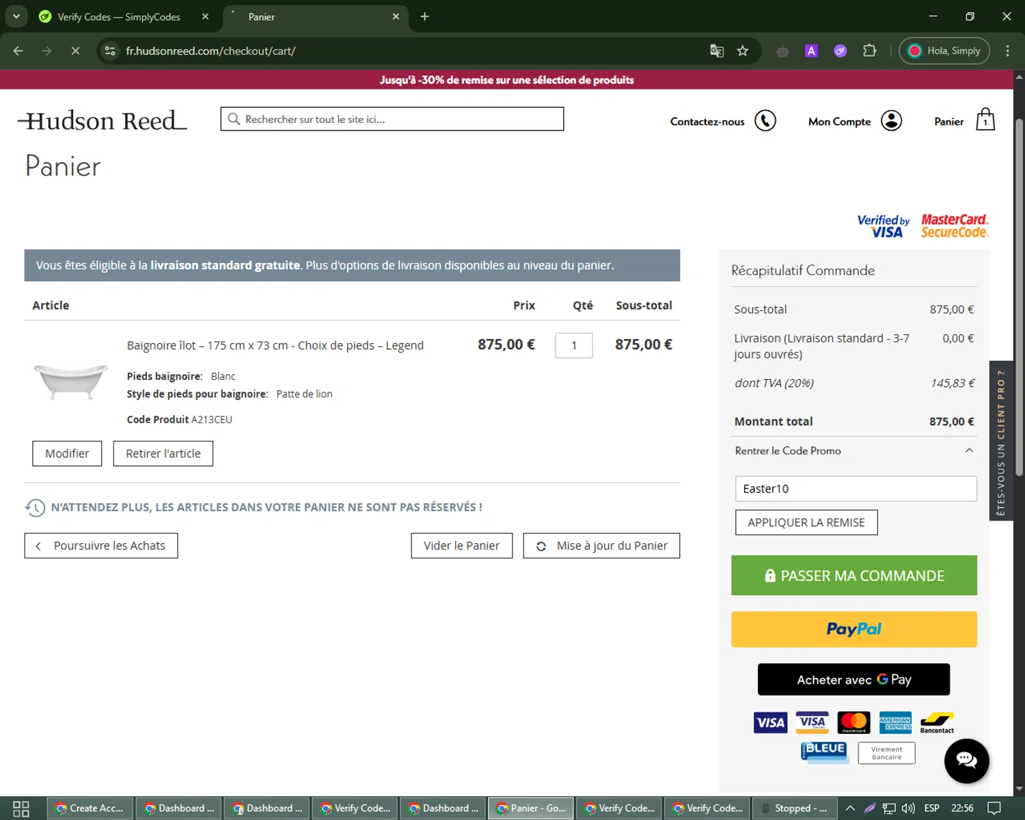
Task: Open the Baignoire îlot product title link
Action: [275, 346]
